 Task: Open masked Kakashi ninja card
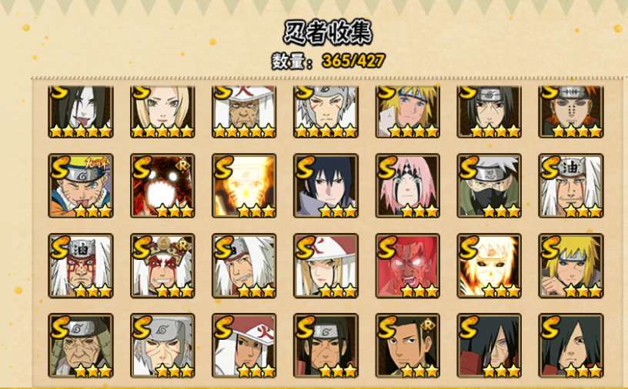489,186
